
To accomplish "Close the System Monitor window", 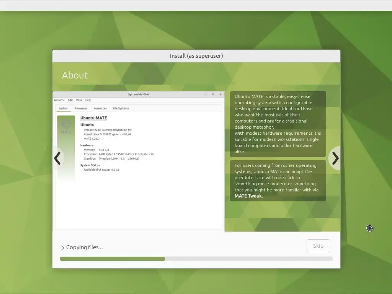I will 220,94.
